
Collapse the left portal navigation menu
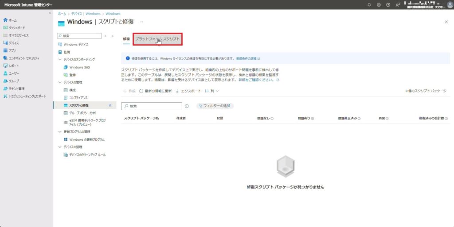[50, 13]
